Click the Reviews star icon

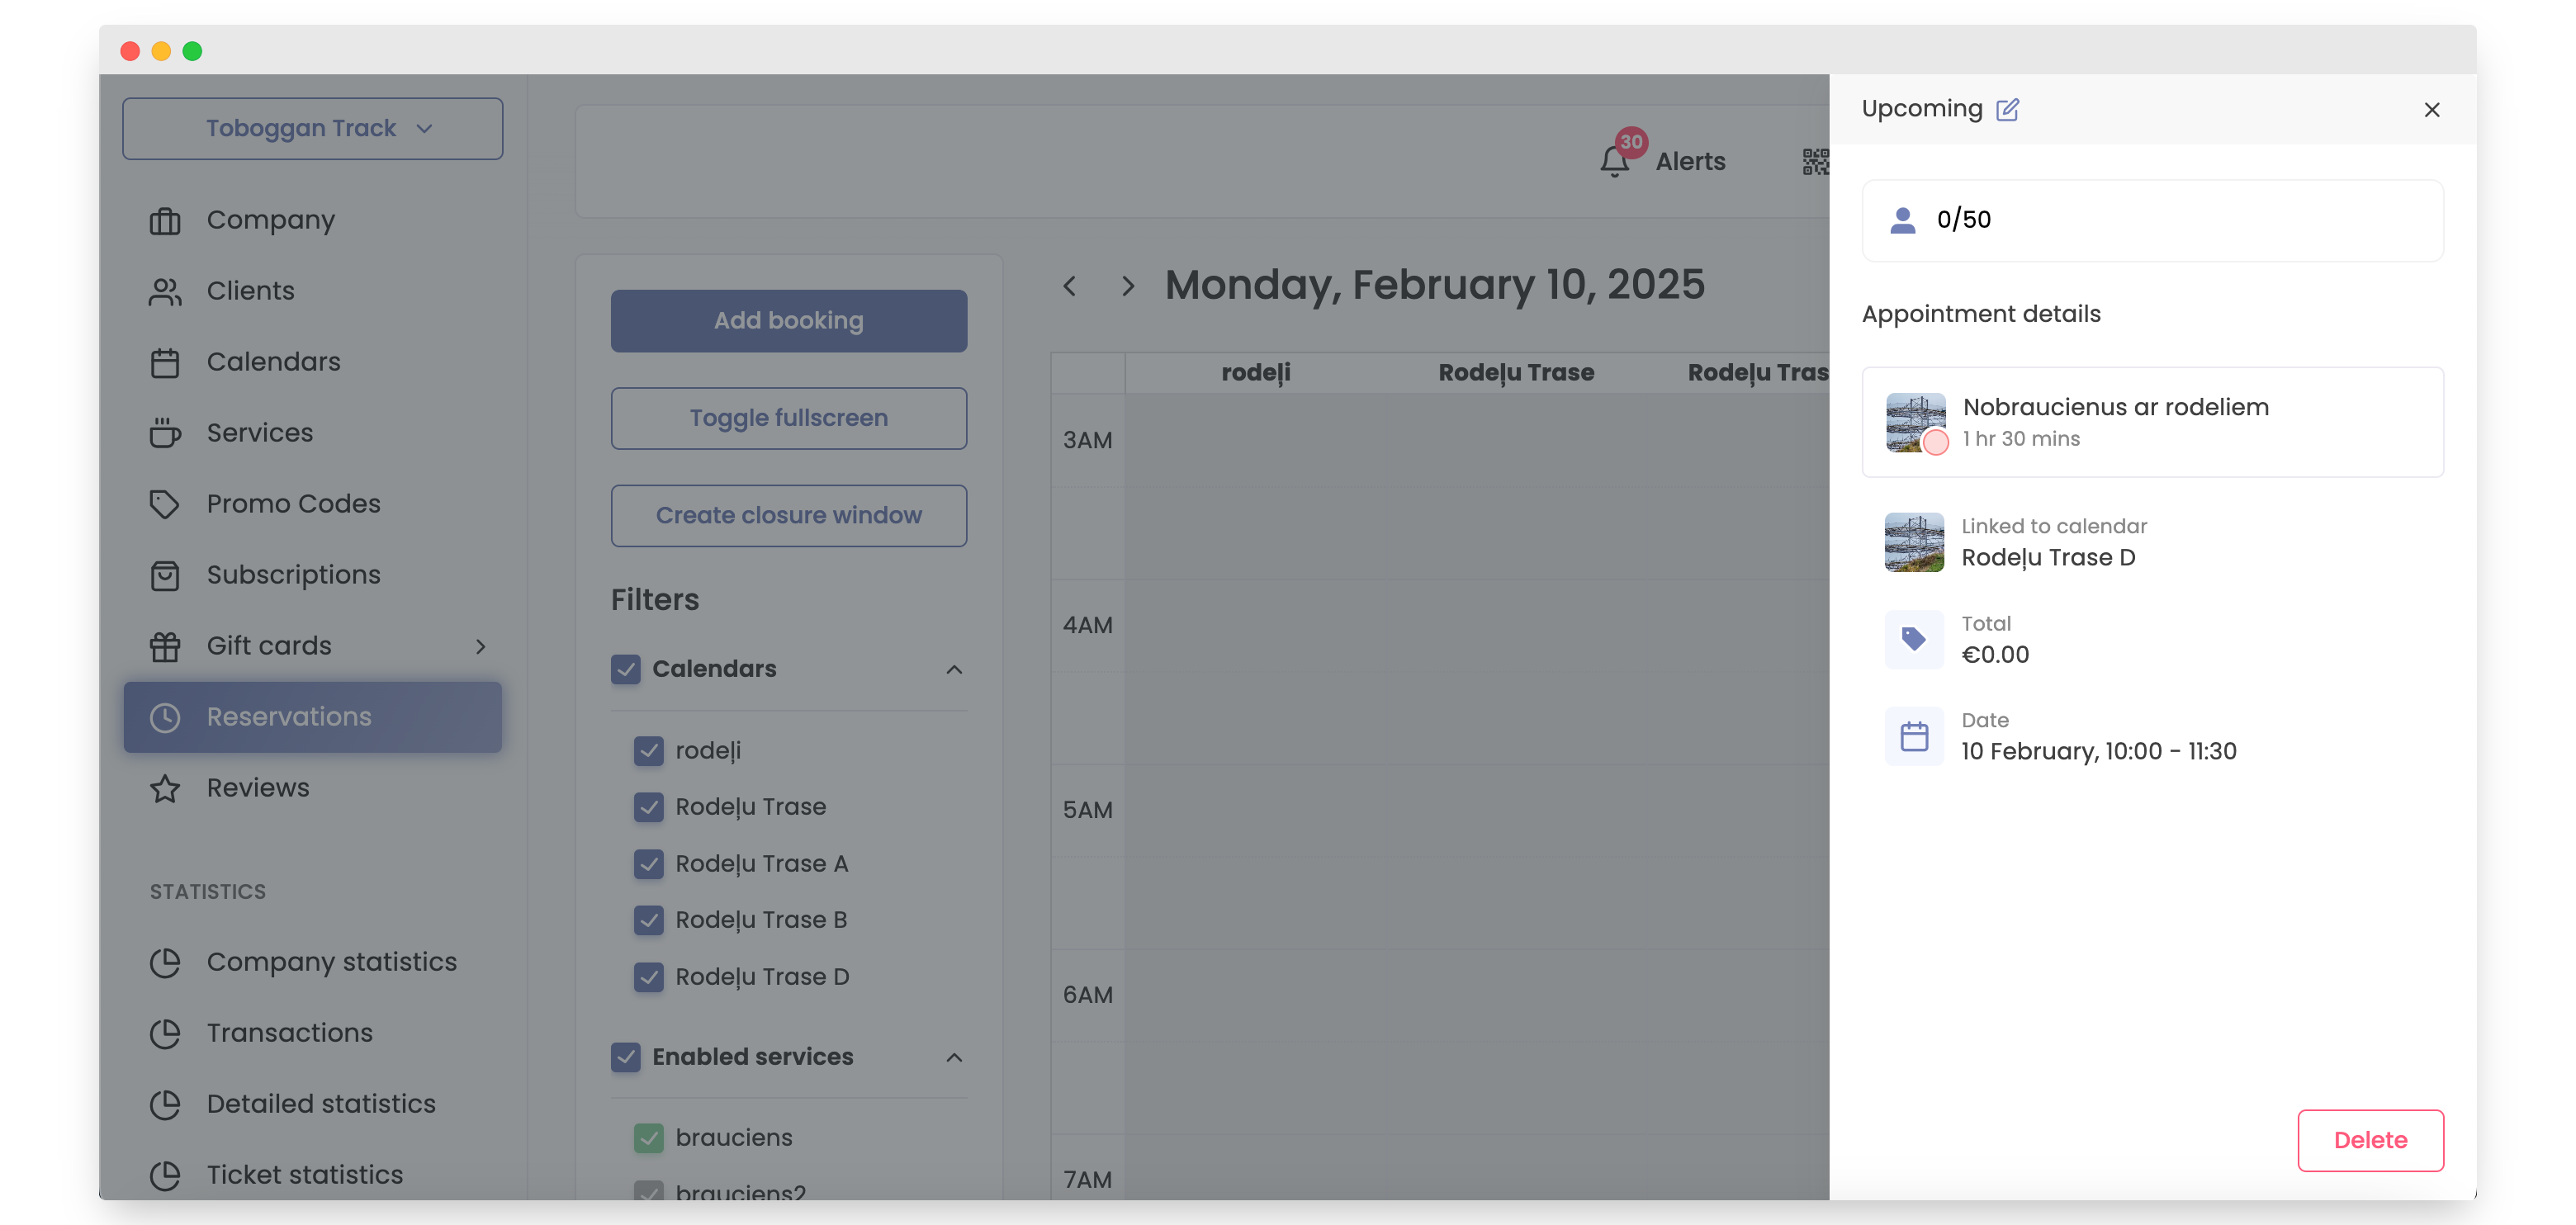coord(165,788)
